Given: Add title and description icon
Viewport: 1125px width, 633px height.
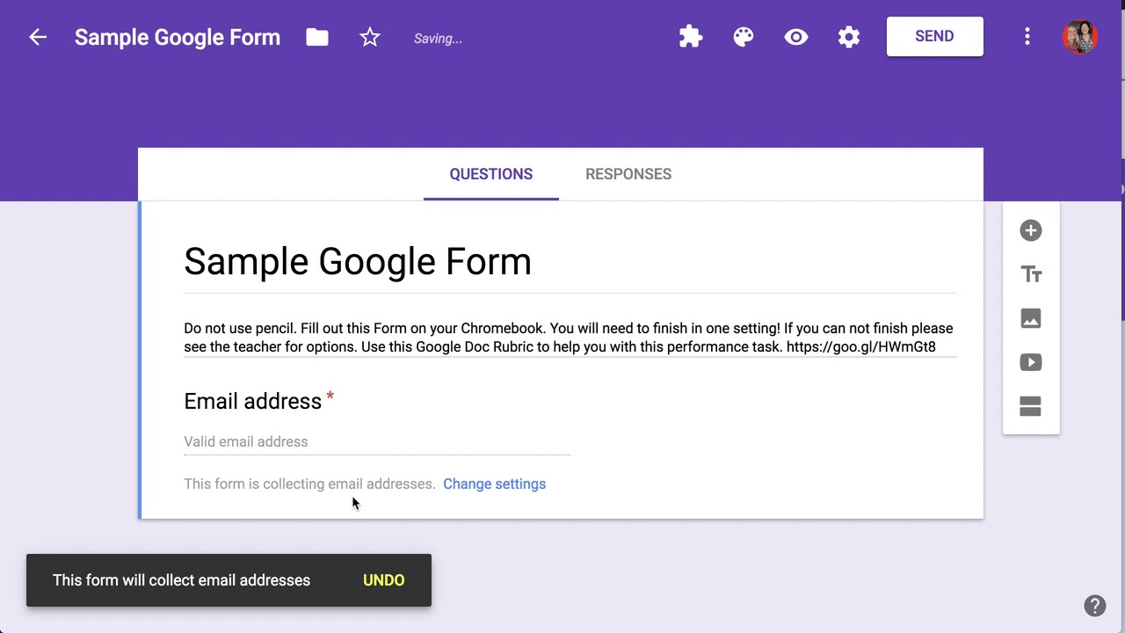Looking at the screenshot, I should click(x=1031, y=274).
